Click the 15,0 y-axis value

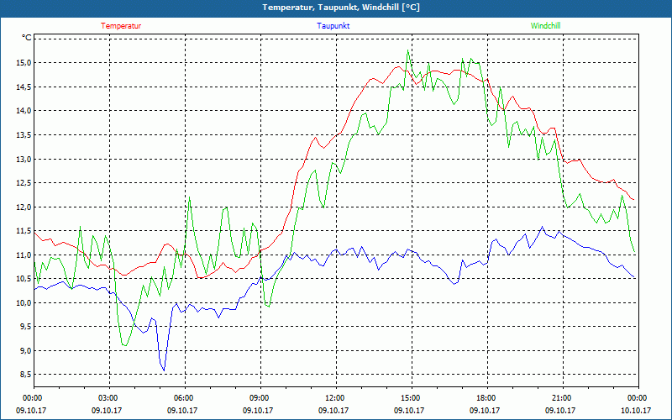coord(24,63)
